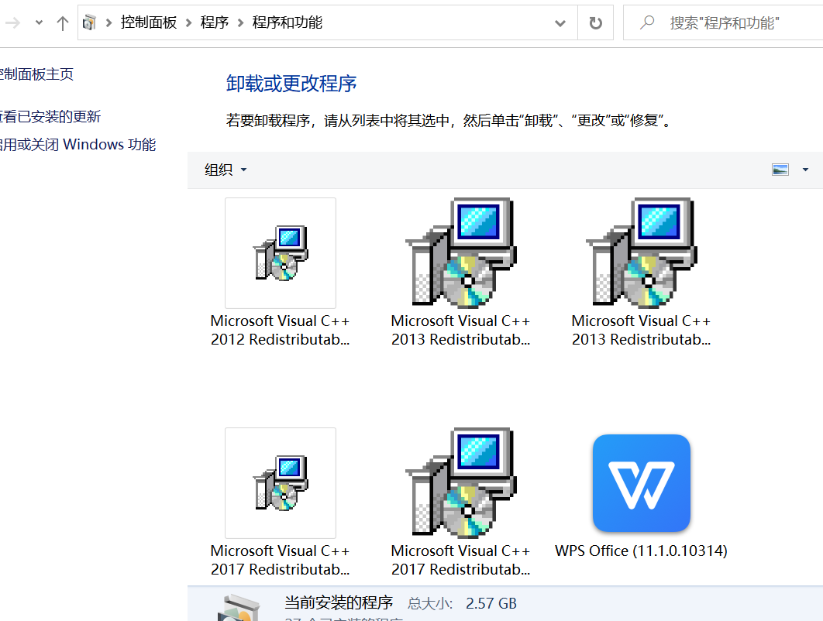The width and height of the screenshot is (823, 621).
Task: Select the WPS Office blue W icon
Action: [642, 482]
